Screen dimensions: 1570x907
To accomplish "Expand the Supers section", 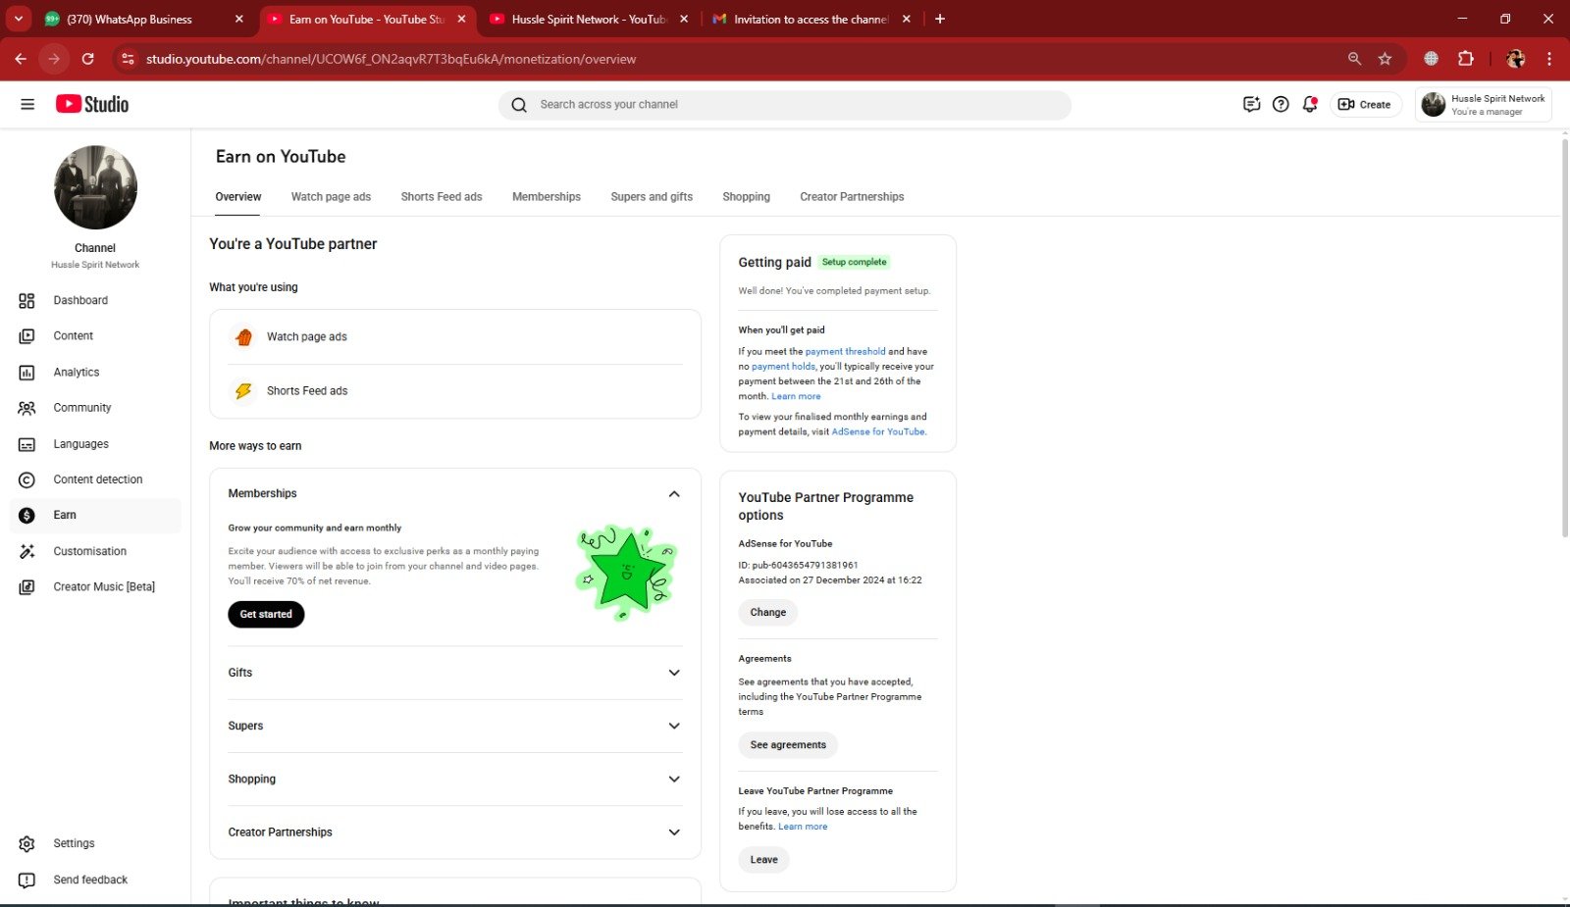I will pyautogui.click(x=674, y=726).
